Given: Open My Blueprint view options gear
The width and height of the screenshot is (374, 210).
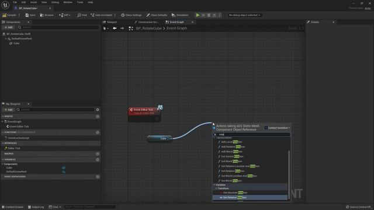Looking at the screenshot, I should coord(98,110).
